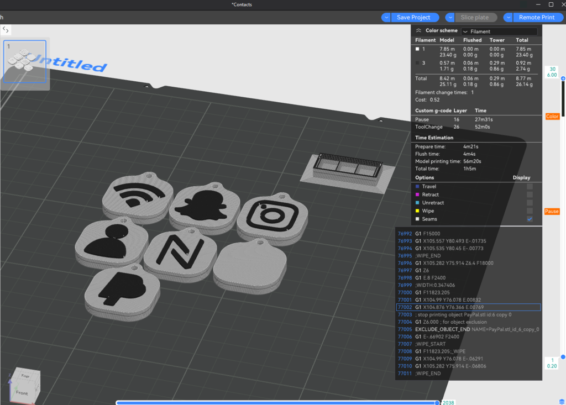Click the 'Total time: 1h5m' entry
This screenshot has height=405, width=566.
point(446,169)
